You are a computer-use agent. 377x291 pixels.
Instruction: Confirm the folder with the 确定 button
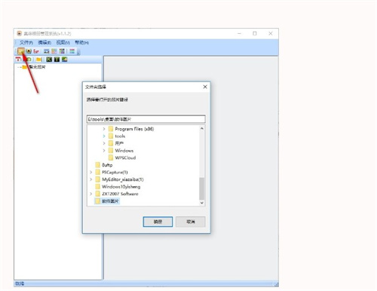coord(158,222)
